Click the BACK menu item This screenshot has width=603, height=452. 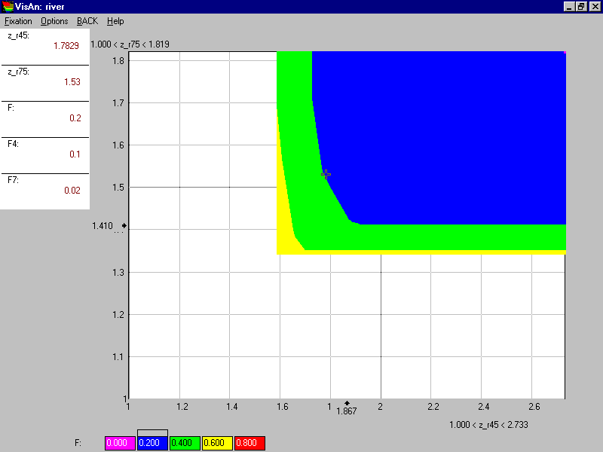pyautogui.click(x=87, y=21)
